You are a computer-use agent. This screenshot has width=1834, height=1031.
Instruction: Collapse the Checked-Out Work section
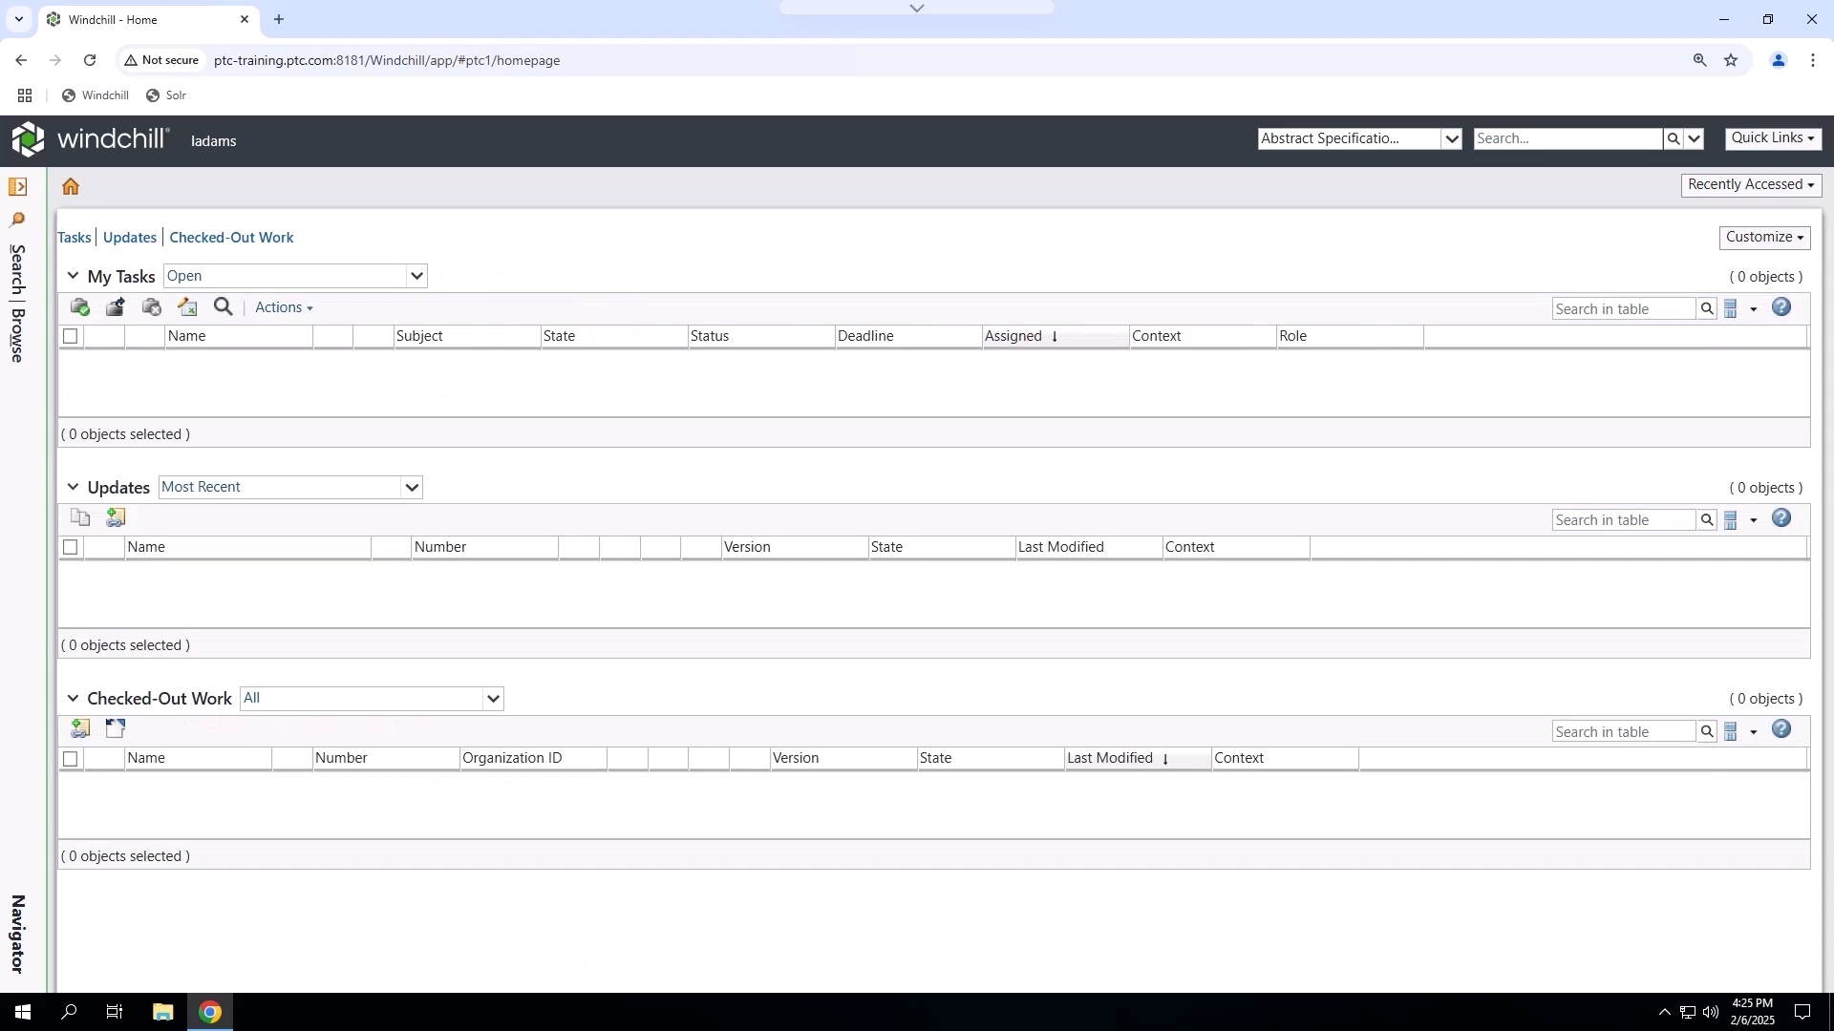[x=73, y=698]
